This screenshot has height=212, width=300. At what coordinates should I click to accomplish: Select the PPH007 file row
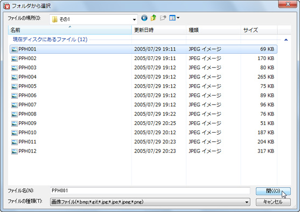(143, 105)
